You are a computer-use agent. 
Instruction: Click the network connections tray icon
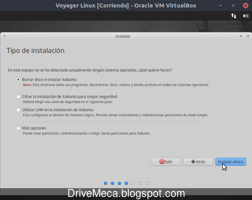tap(233, 16)
